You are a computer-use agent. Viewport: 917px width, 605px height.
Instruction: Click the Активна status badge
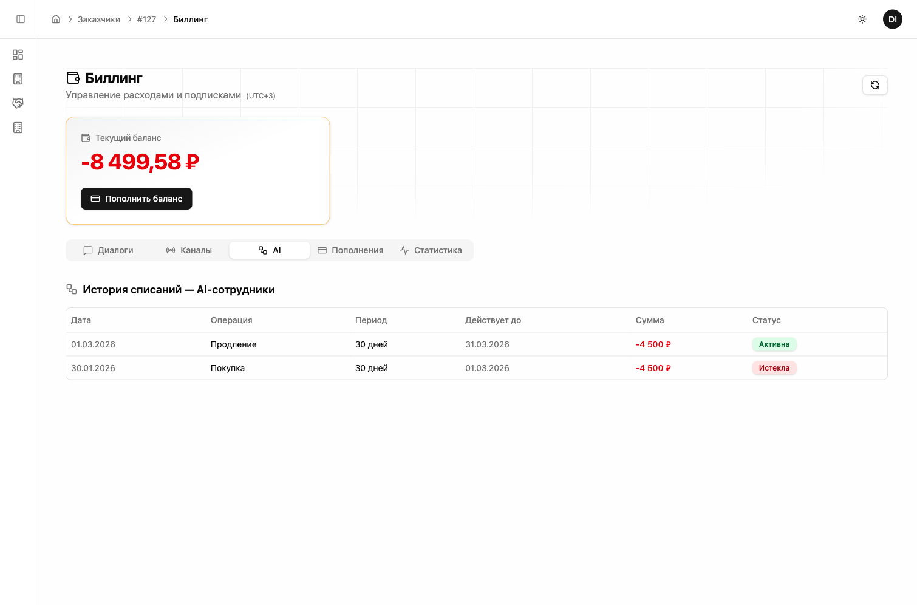coord(774,344)
